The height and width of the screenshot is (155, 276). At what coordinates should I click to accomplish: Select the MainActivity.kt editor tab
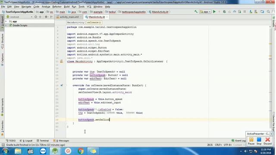(x=97, y=17)
